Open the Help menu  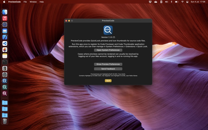42,2
